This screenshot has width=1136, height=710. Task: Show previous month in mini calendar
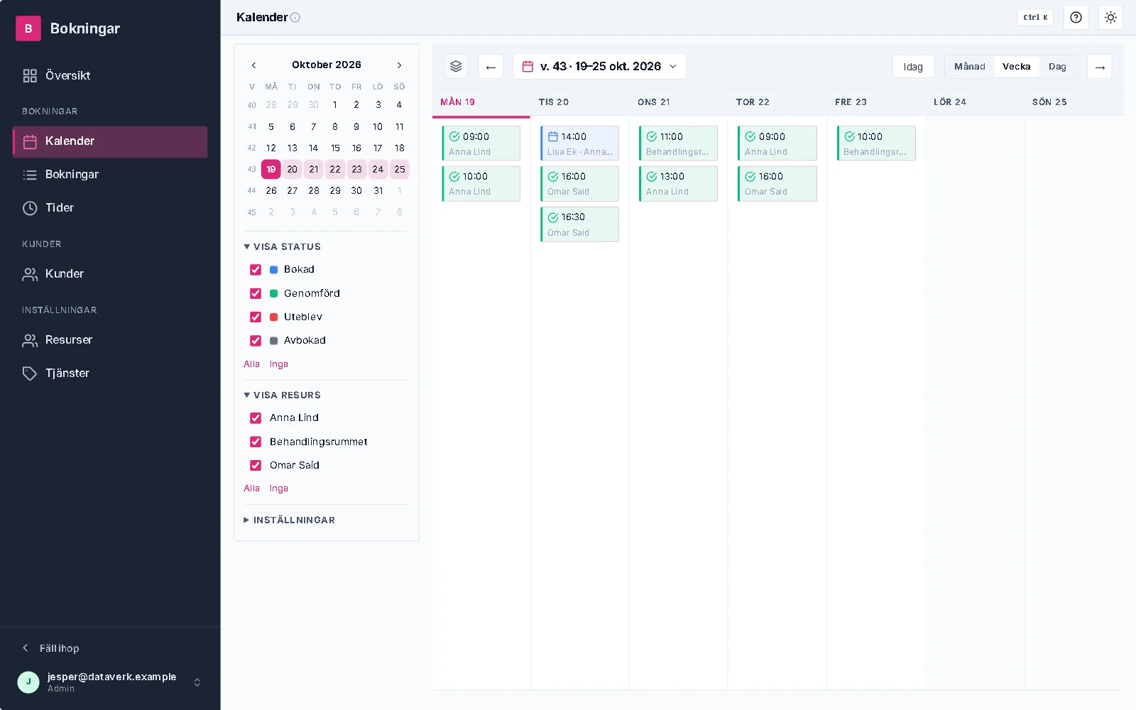tap(253, 65)
